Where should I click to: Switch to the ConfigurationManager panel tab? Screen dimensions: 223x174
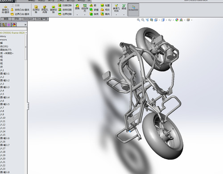pos(4,25)
